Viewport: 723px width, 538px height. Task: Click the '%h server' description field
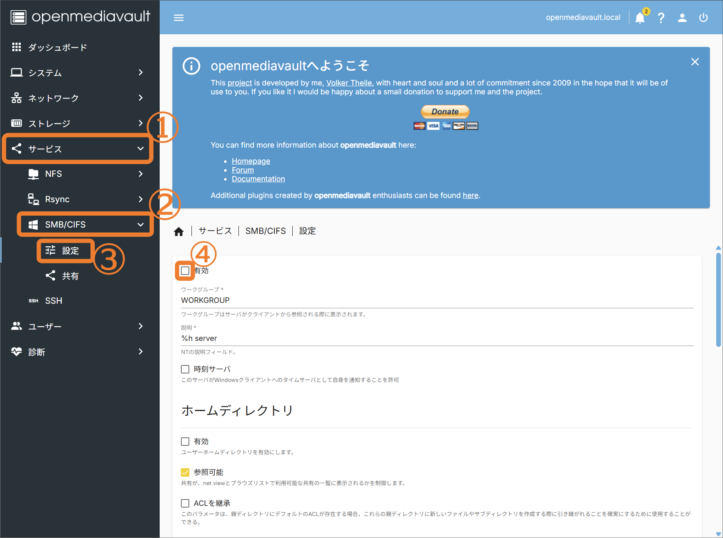tap(437, 338)
